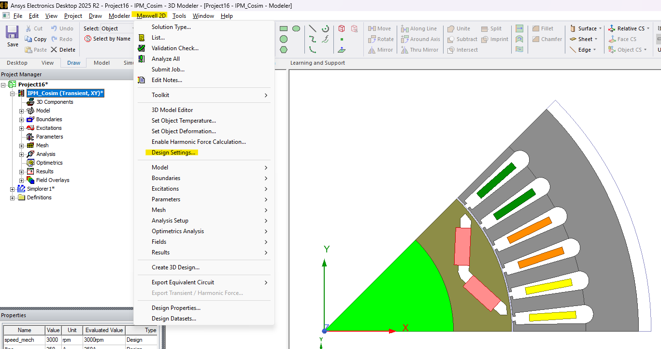This screenshot has height=349, width=661.
Task: Click the Rotate objects tool
Action: point(381,39)
